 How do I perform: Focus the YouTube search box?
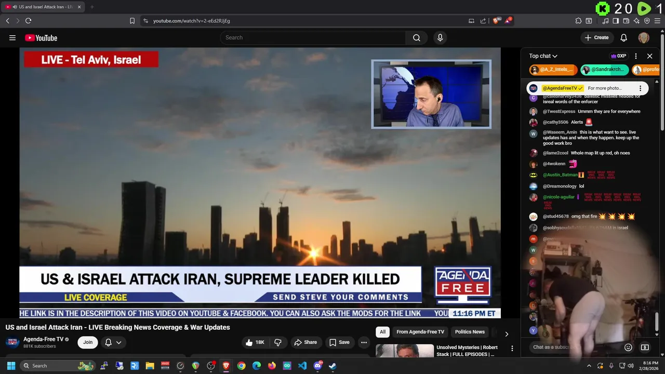[x=313, y=37]
